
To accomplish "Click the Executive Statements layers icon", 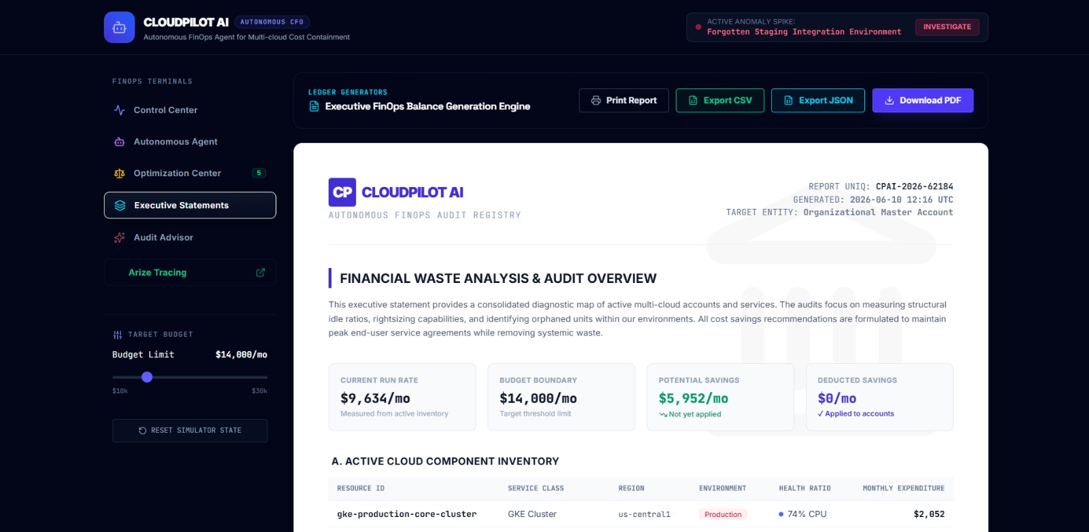I will 120,205.
